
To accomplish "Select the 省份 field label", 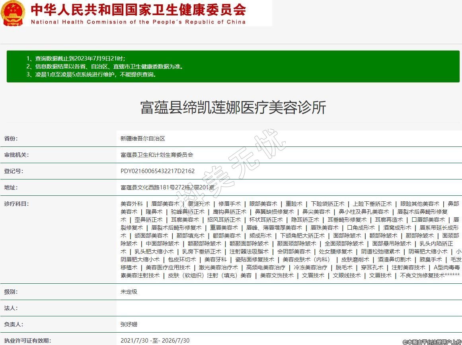I will click(x=11, y=138).
